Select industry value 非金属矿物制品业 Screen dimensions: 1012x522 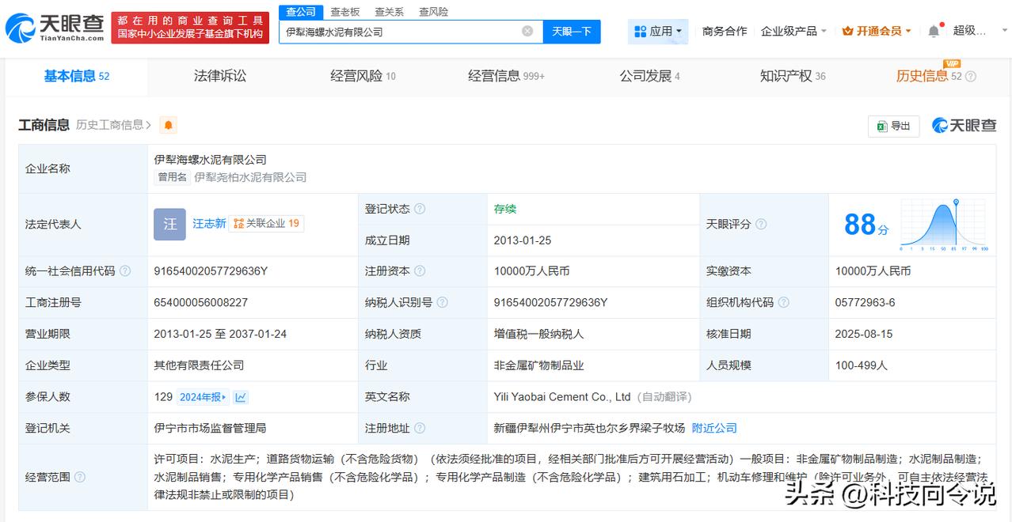[538, 365]
